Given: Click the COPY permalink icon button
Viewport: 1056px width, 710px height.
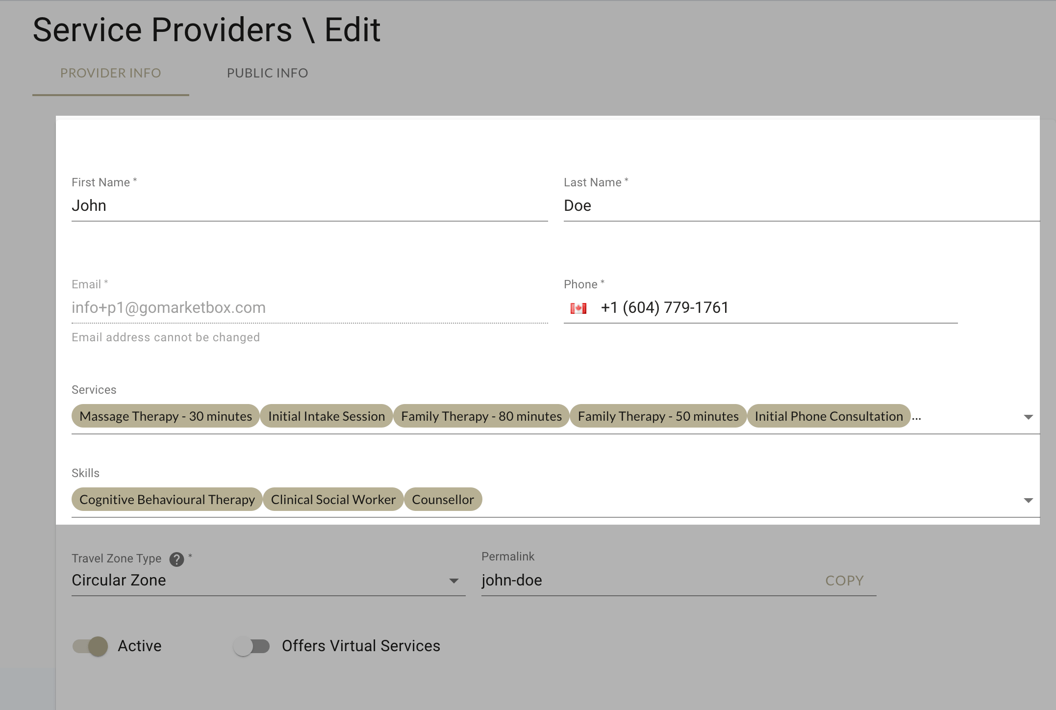Looking at the screenshot, I should (x=845, y=580).
